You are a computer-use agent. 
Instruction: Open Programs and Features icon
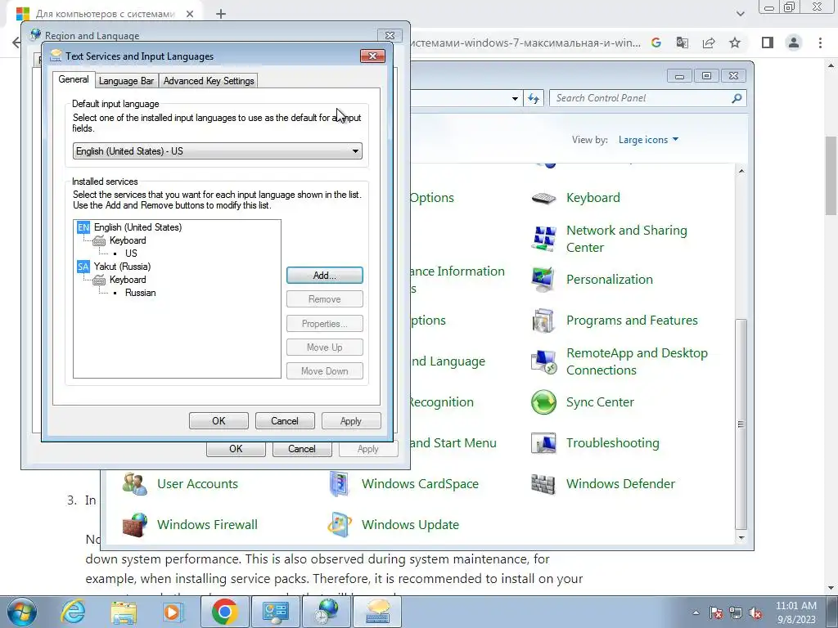pyautogui.click(x=544, y=321)
